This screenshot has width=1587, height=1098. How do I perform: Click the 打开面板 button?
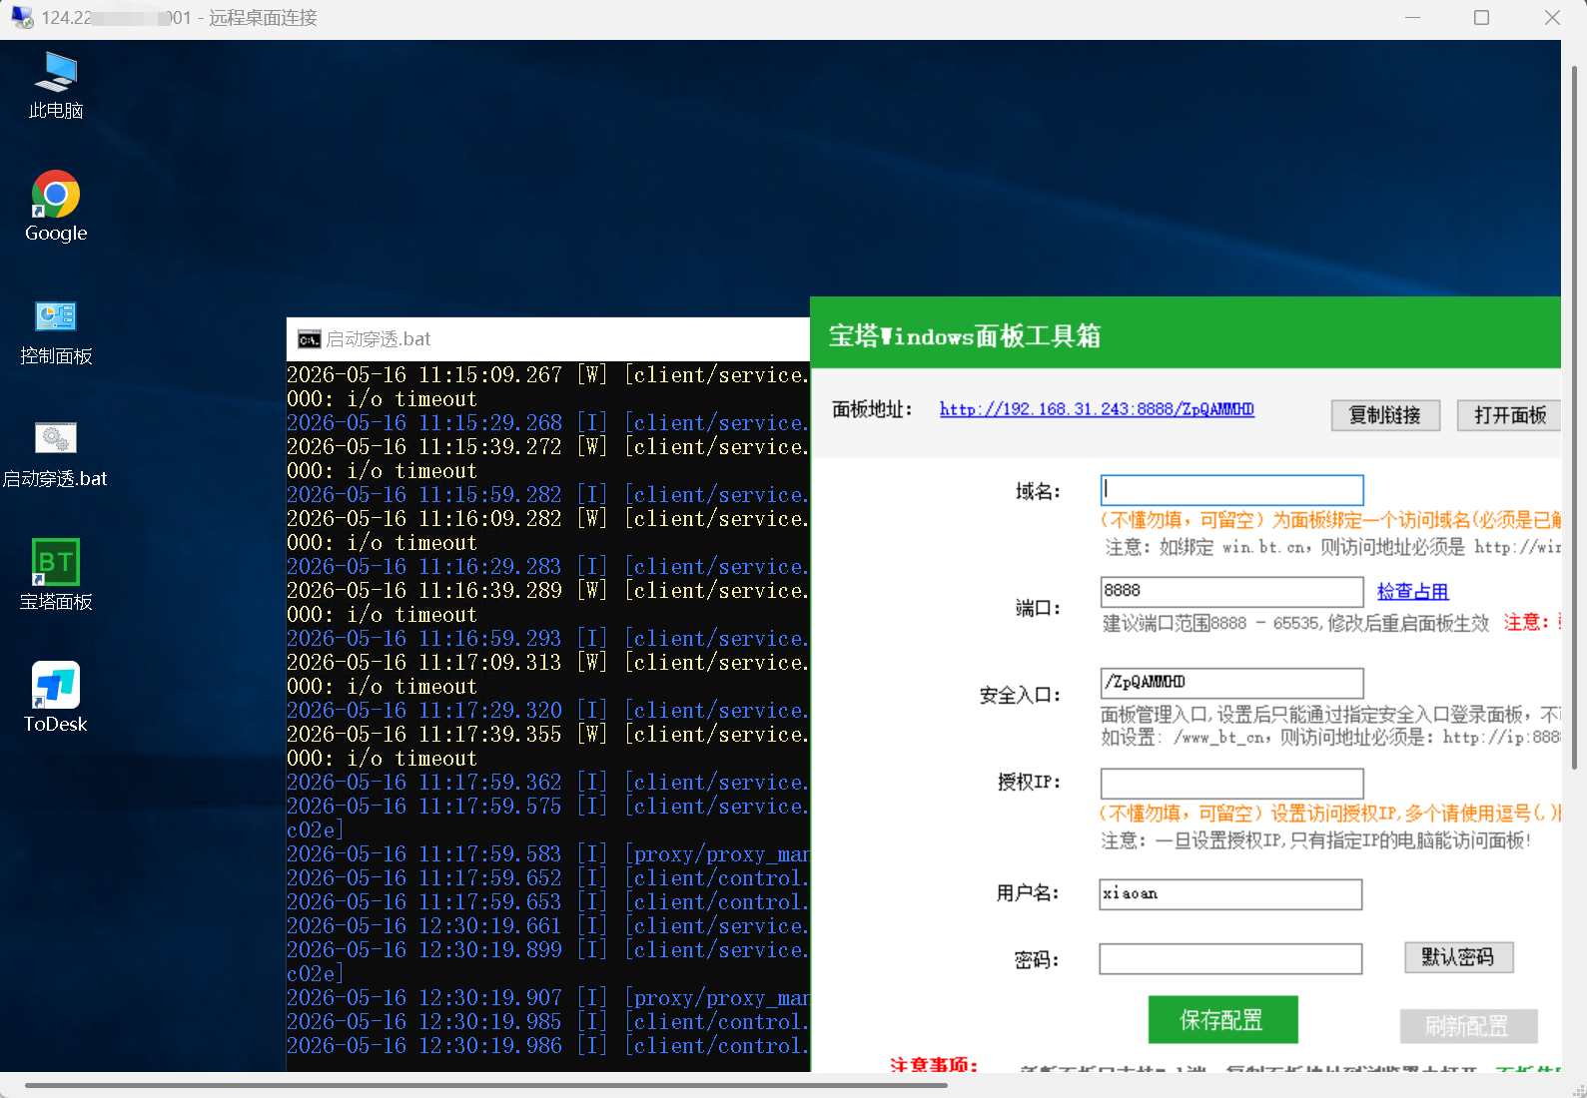tap(1509, 415)
